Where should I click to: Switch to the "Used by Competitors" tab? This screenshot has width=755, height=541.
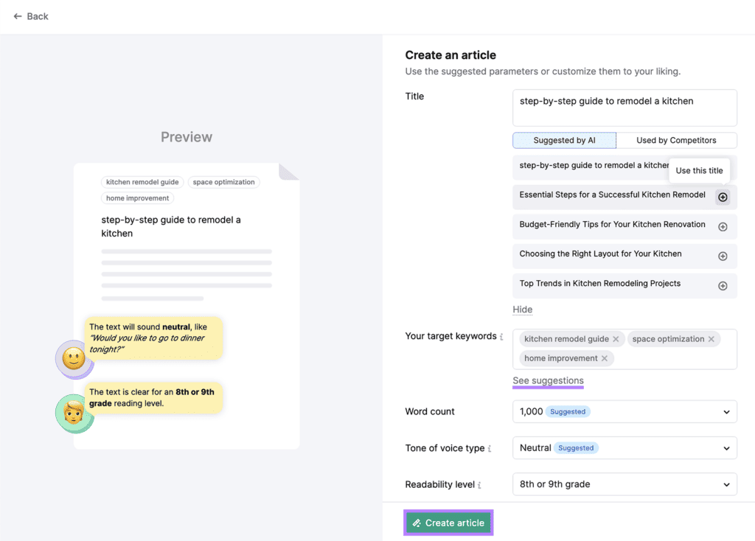(676, 140)
